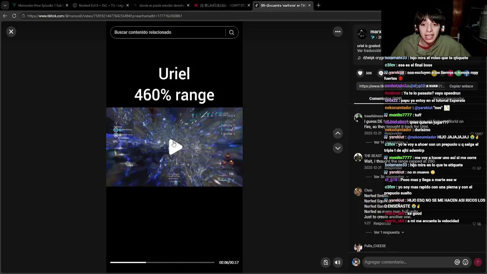
Task: Mute the video with speaker icon
Action: point(337,262)
